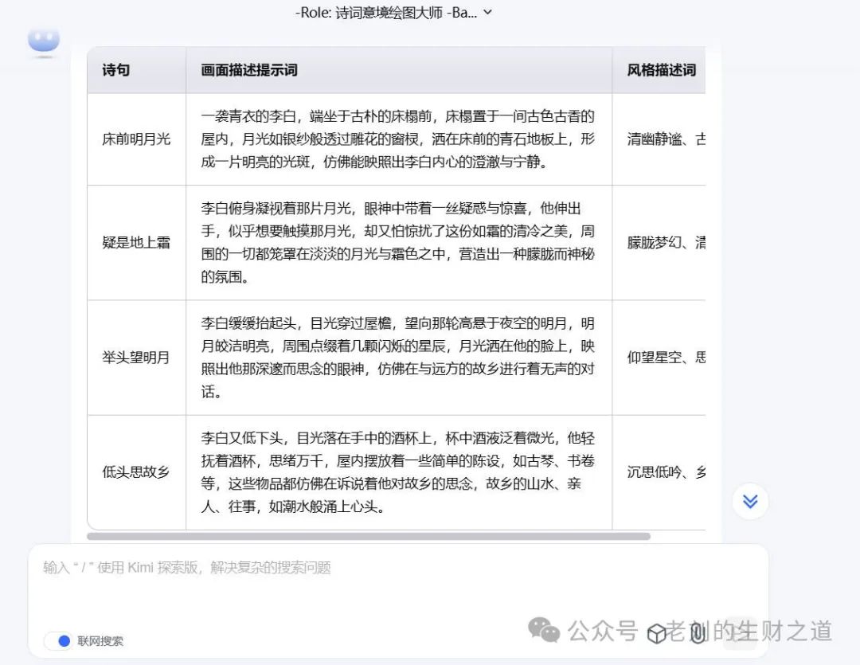Click the description starting with 一袭青衣的李白
The height and width of the screenshot is (665, 860).
398,139
